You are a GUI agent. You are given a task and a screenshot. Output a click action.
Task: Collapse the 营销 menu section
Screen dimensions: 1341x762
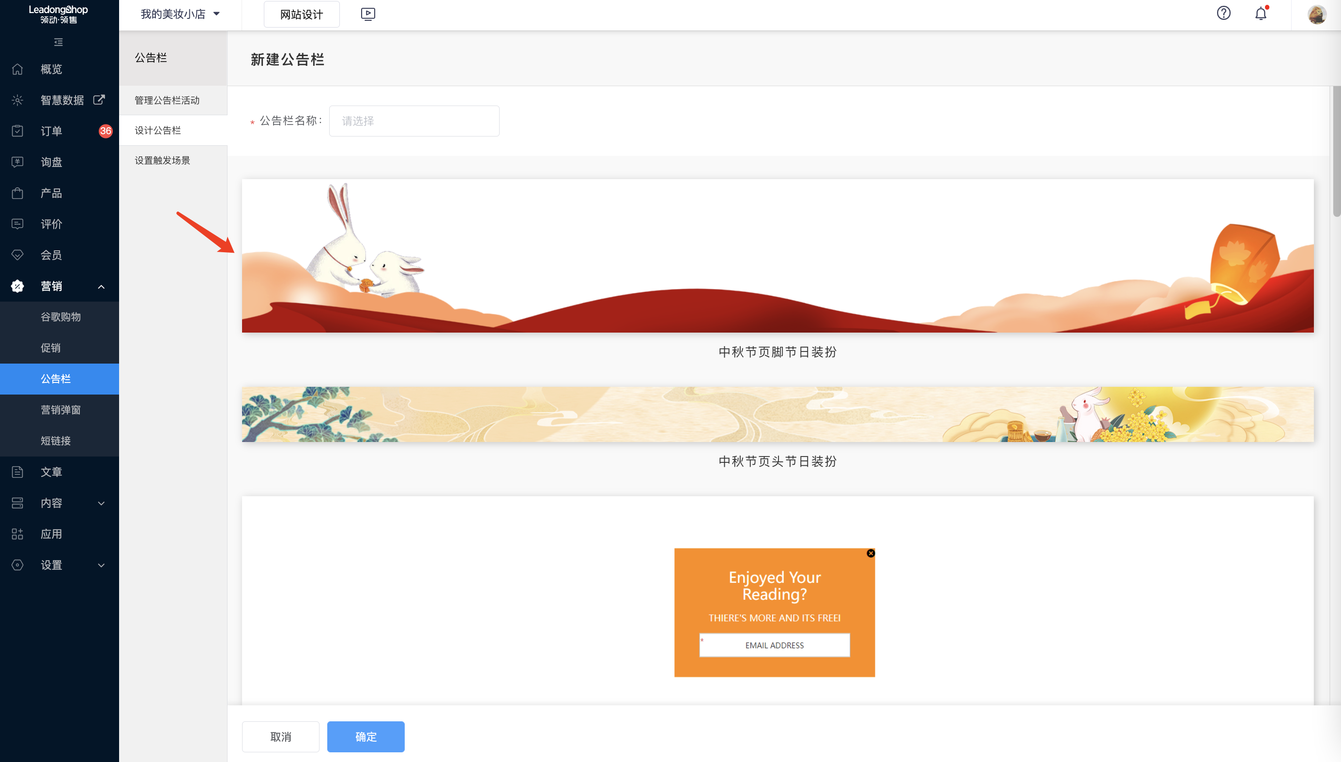tap(102, 286)
